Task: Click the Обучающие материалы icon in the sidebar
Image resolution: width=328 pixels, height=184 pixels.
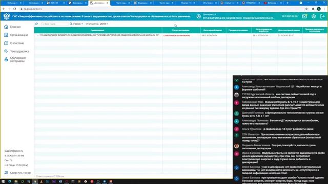Action: pos(6,59)
